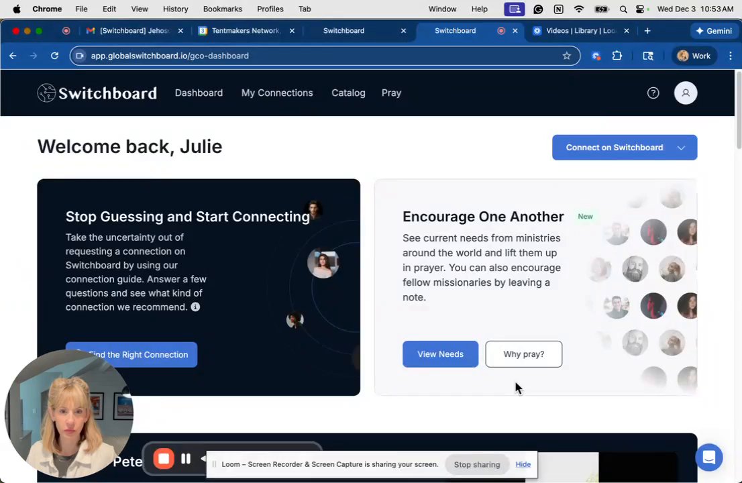Hide the Loom sharing banner
Viewport: 742px width, 483px height.
tap(523, 464)
